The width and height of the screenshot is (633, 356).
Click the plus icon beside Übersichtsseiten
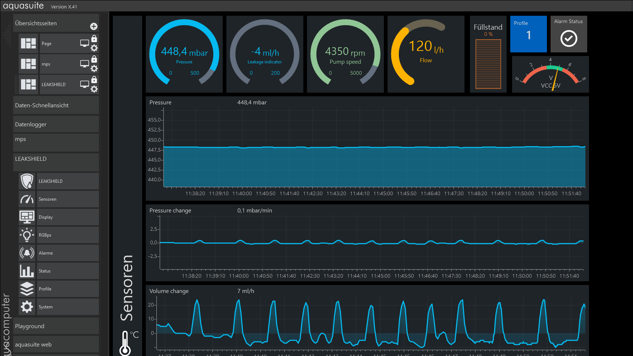94,26
